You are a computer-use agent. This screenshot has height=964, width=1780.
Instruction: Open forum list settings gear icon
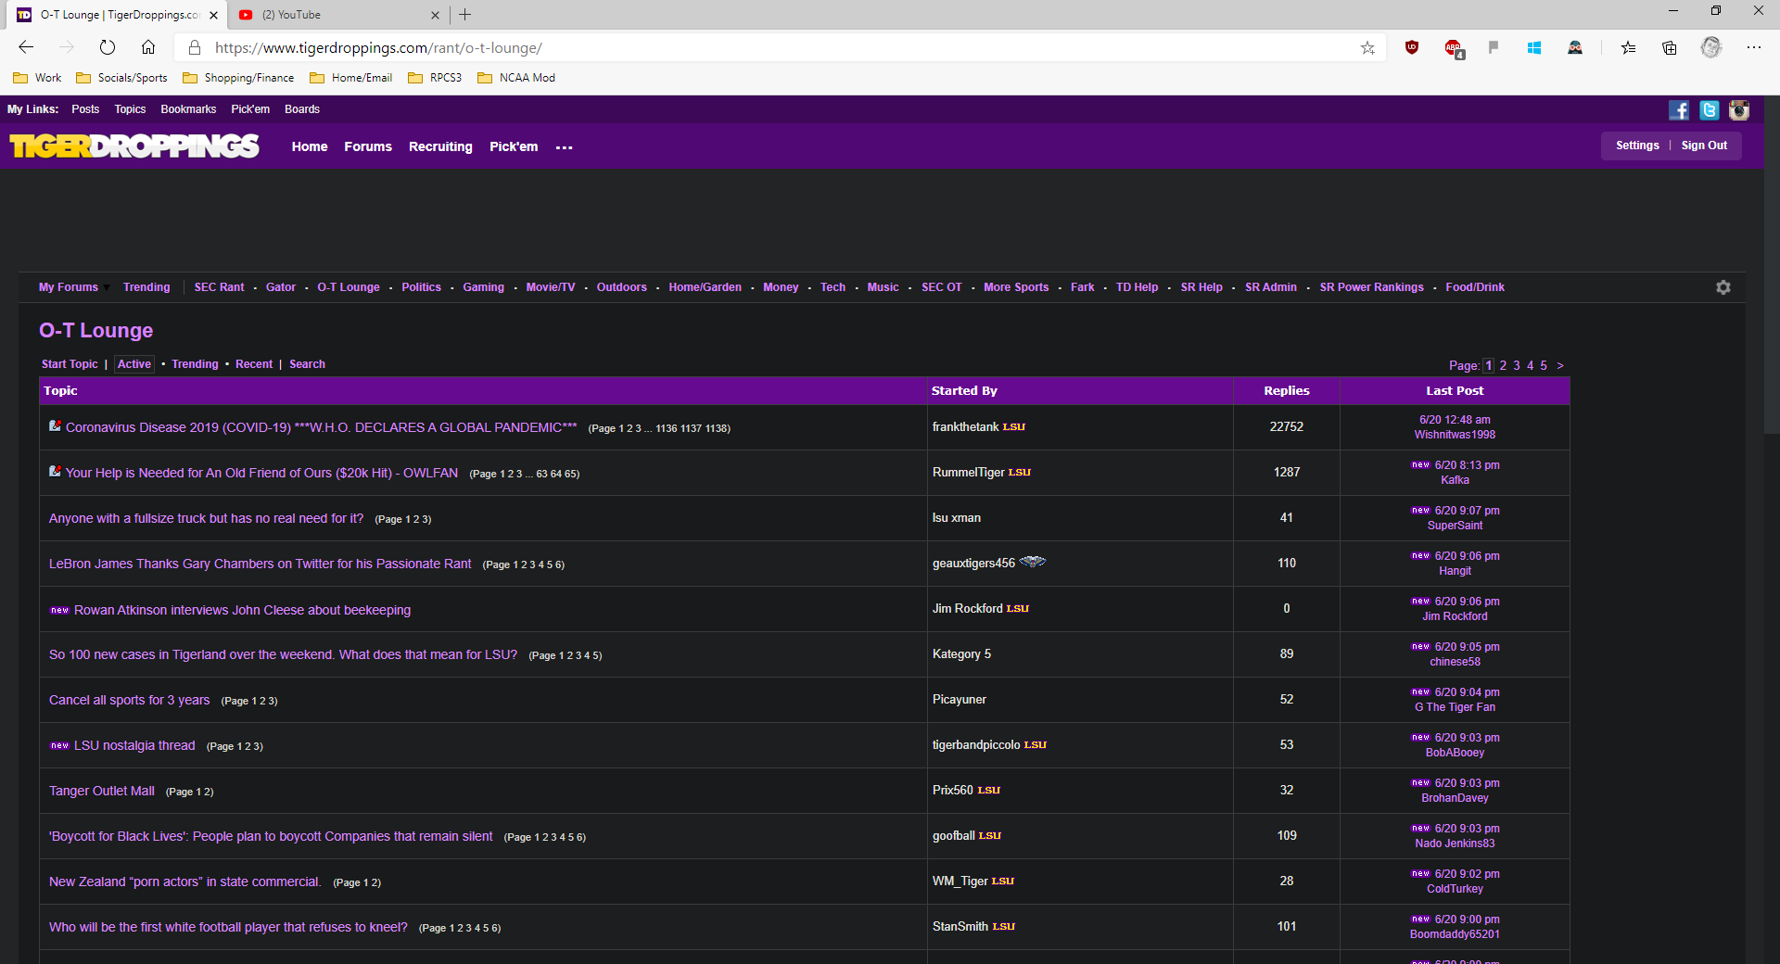[1723, 287]
